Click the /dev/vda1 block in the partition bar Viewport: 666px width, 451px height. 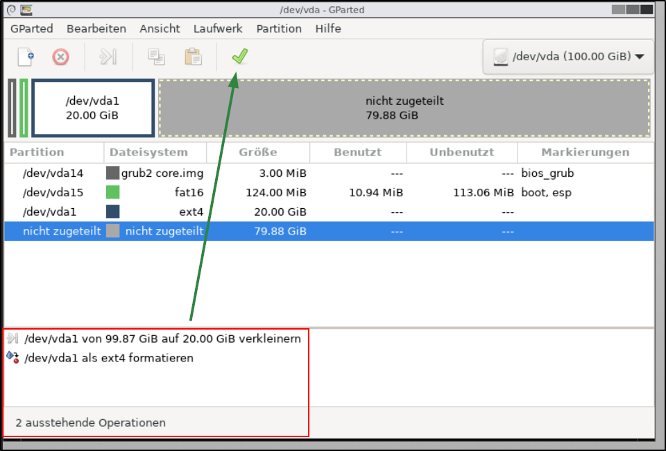click(92, 108)
